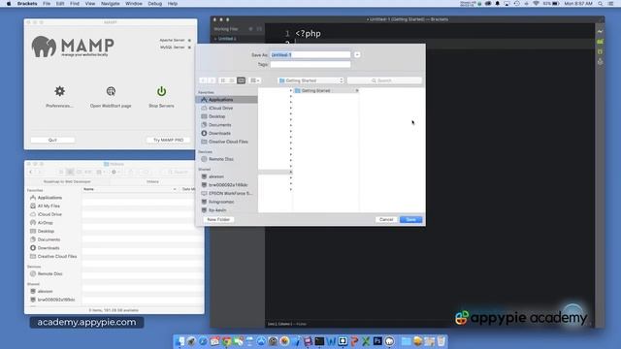Open Brackets View menu
This screenshot has height=349, width=621.
(90, 4)
